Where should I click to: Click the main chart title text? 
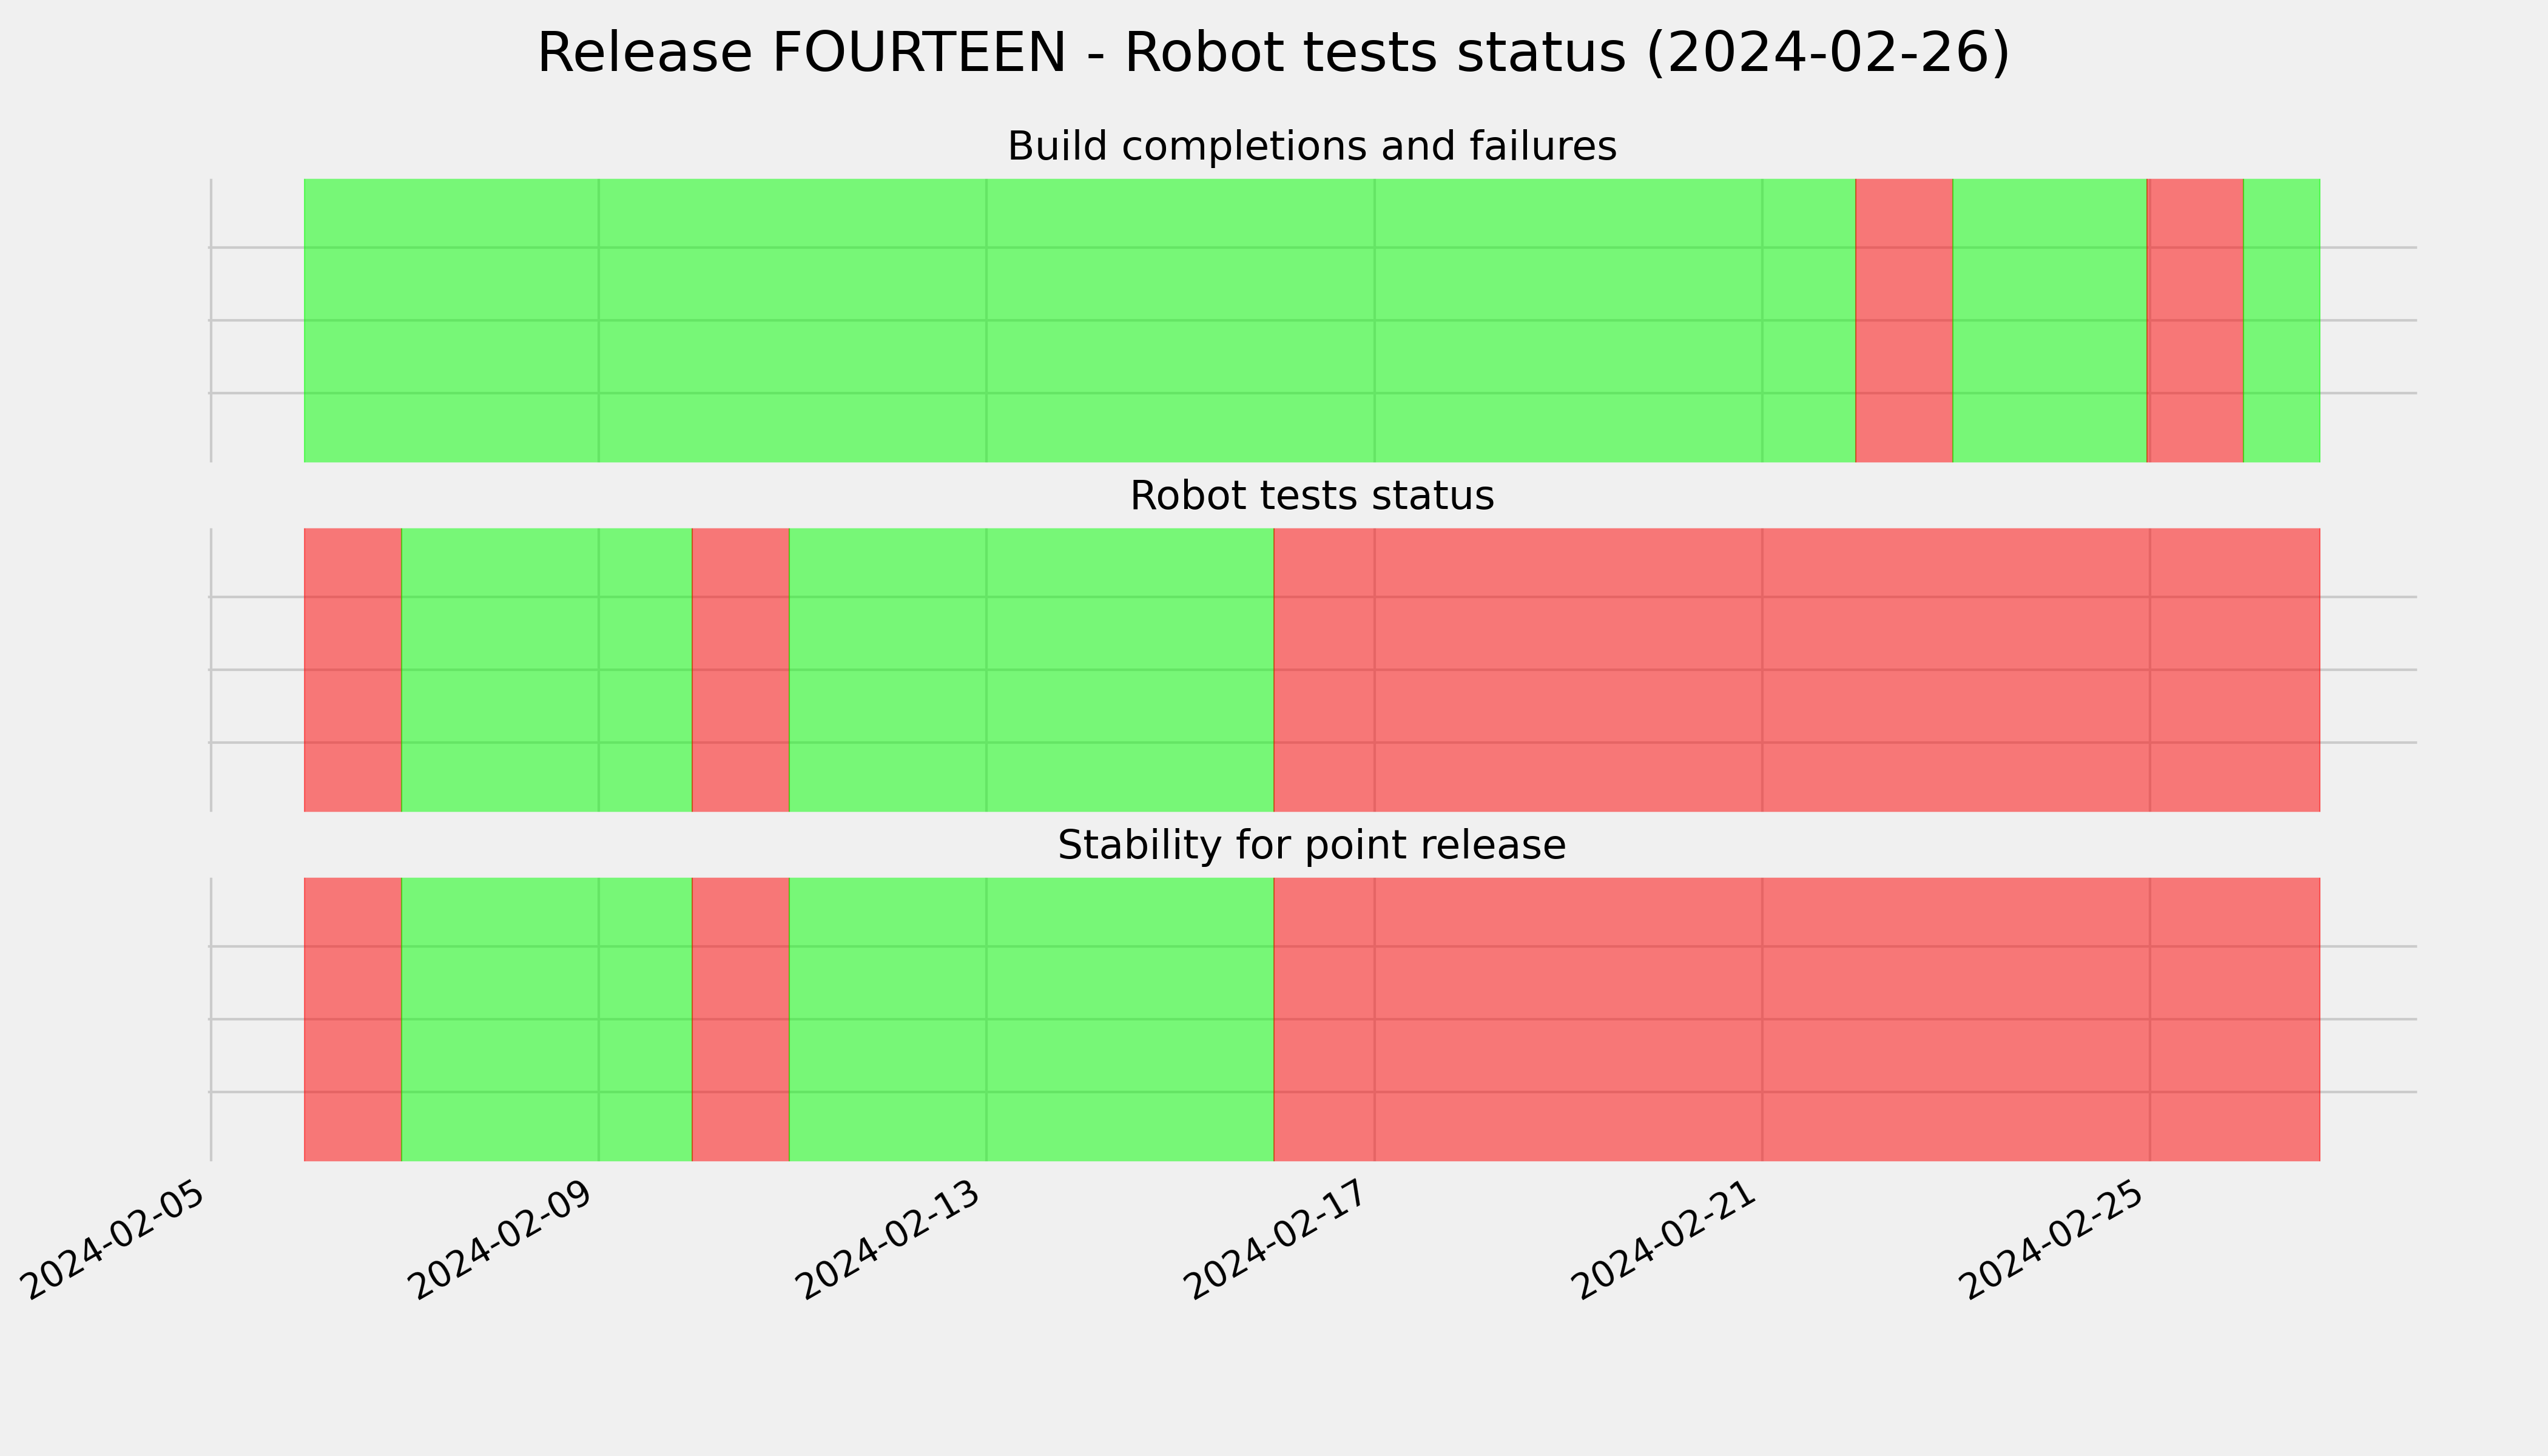(1273, 53)
